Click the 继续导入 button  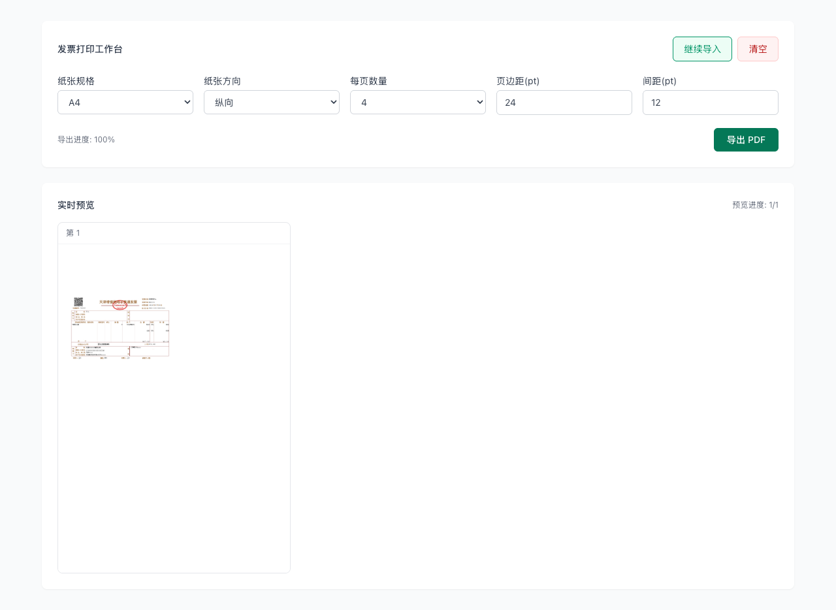pyautogui.click(x=702, y=49)
